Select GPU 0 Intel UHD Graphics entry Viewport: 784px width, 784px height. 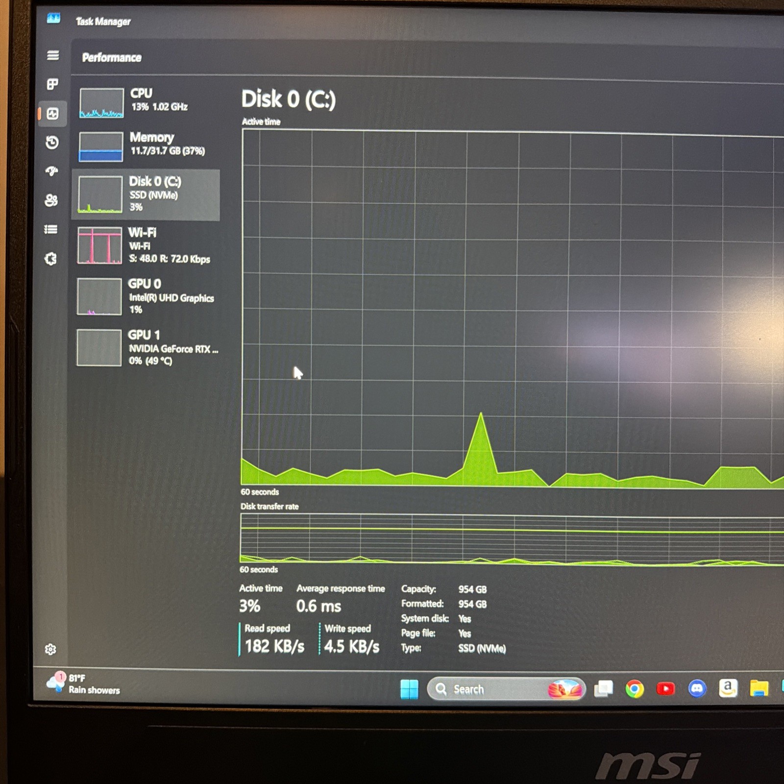point(145,296)
